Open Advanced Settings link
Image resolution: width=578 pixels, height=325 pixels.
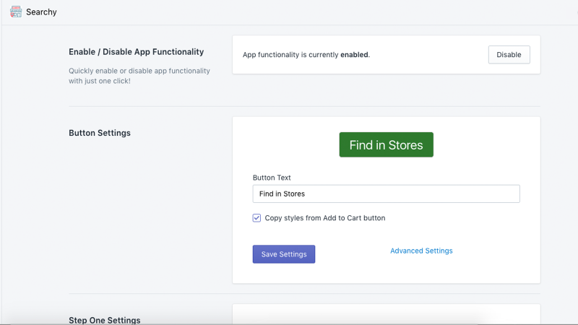pos(421,251)
